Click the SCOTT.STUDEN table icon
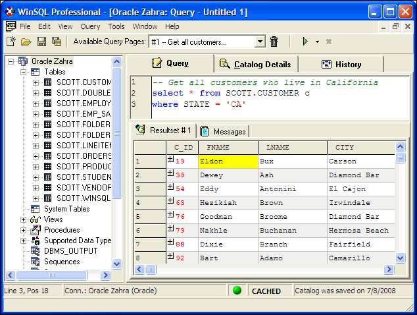The image size is (417, 315). click(x=47, y=177)
